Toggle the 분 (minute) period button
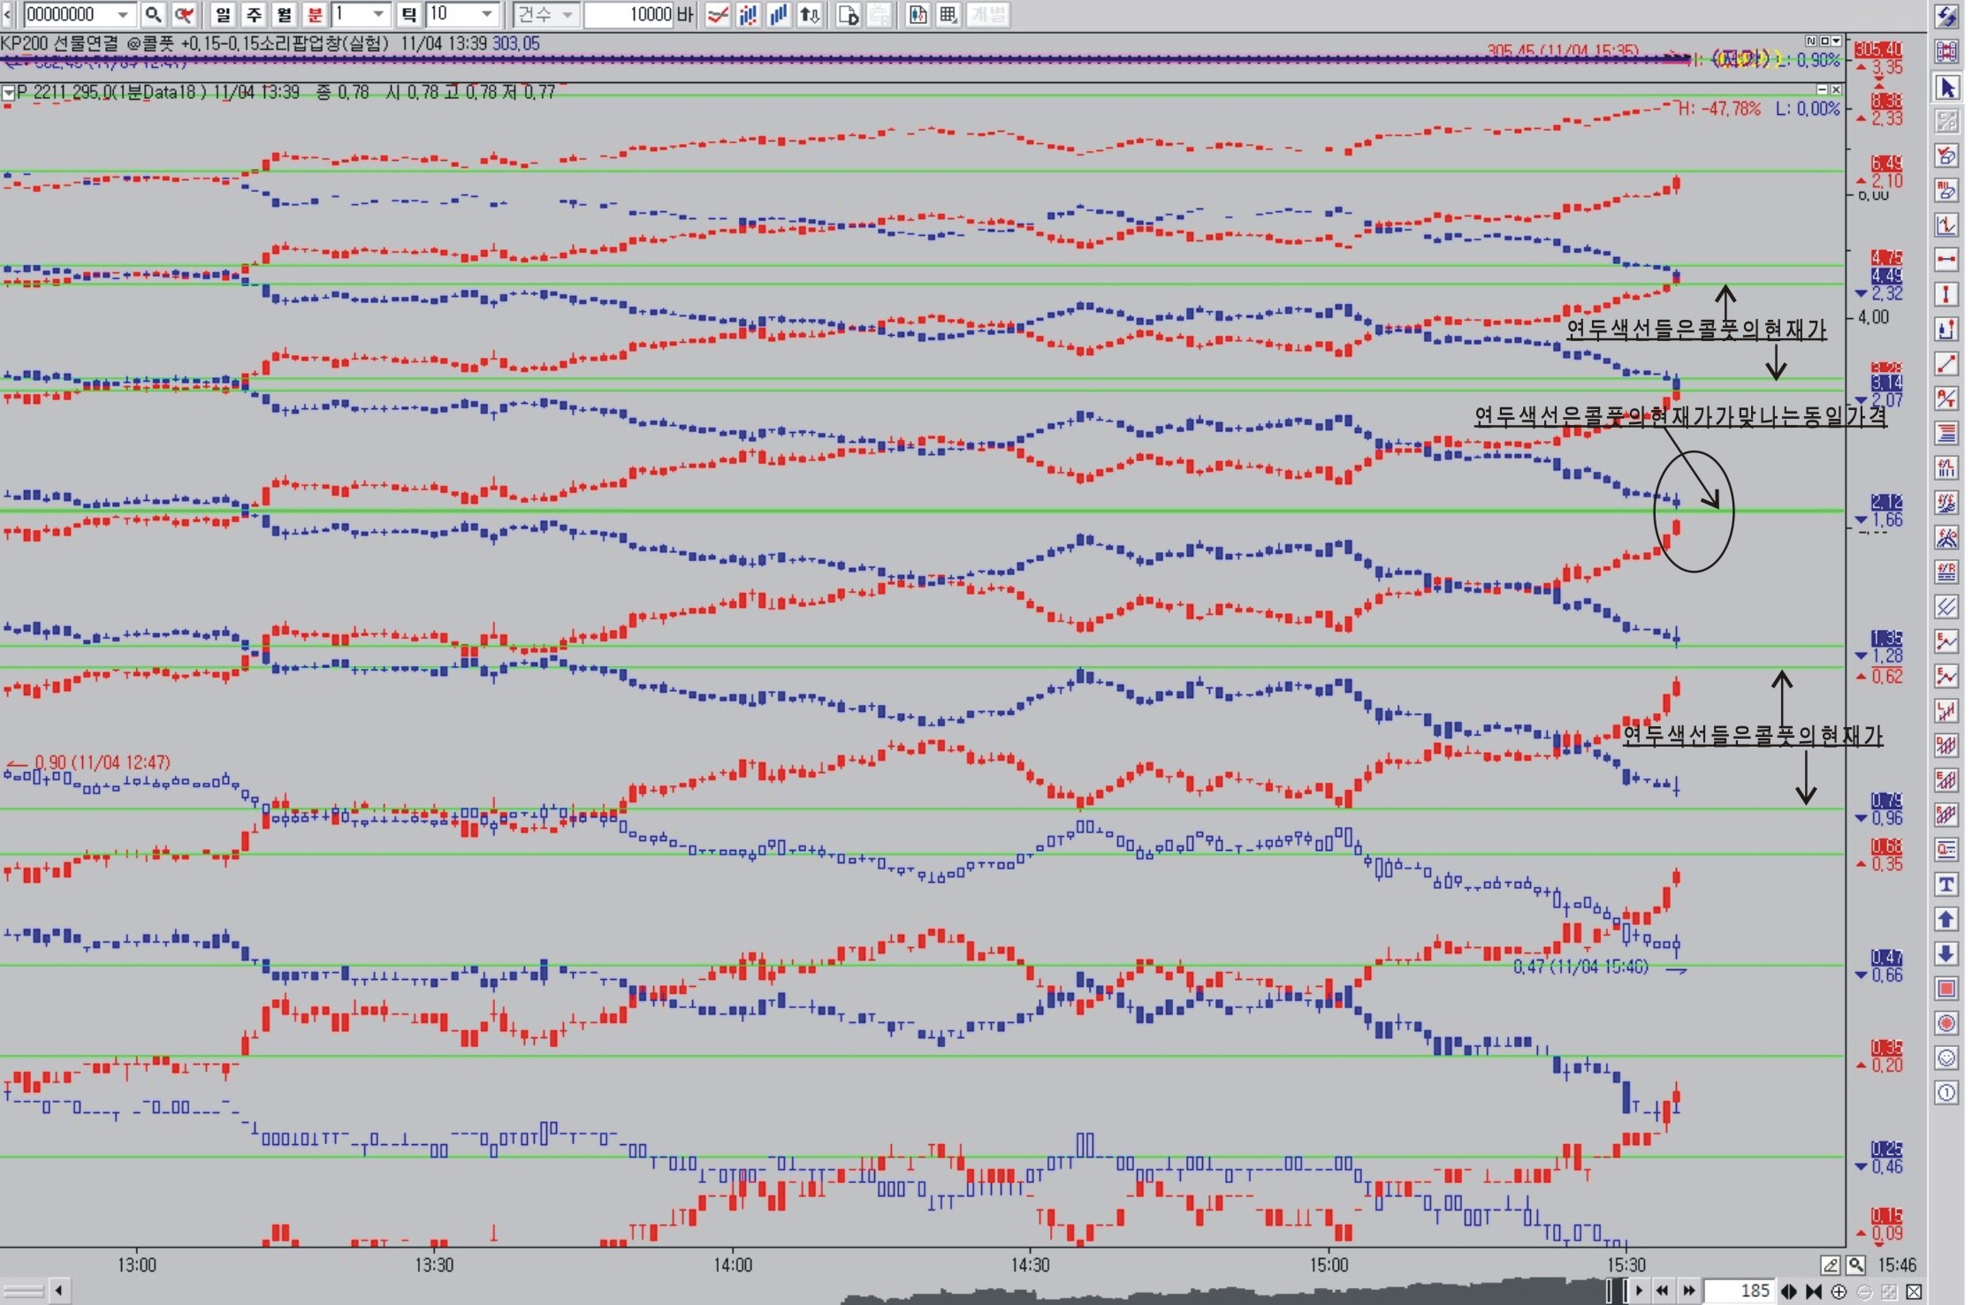Screen dimensions: 1980x1305 [315, 14]
